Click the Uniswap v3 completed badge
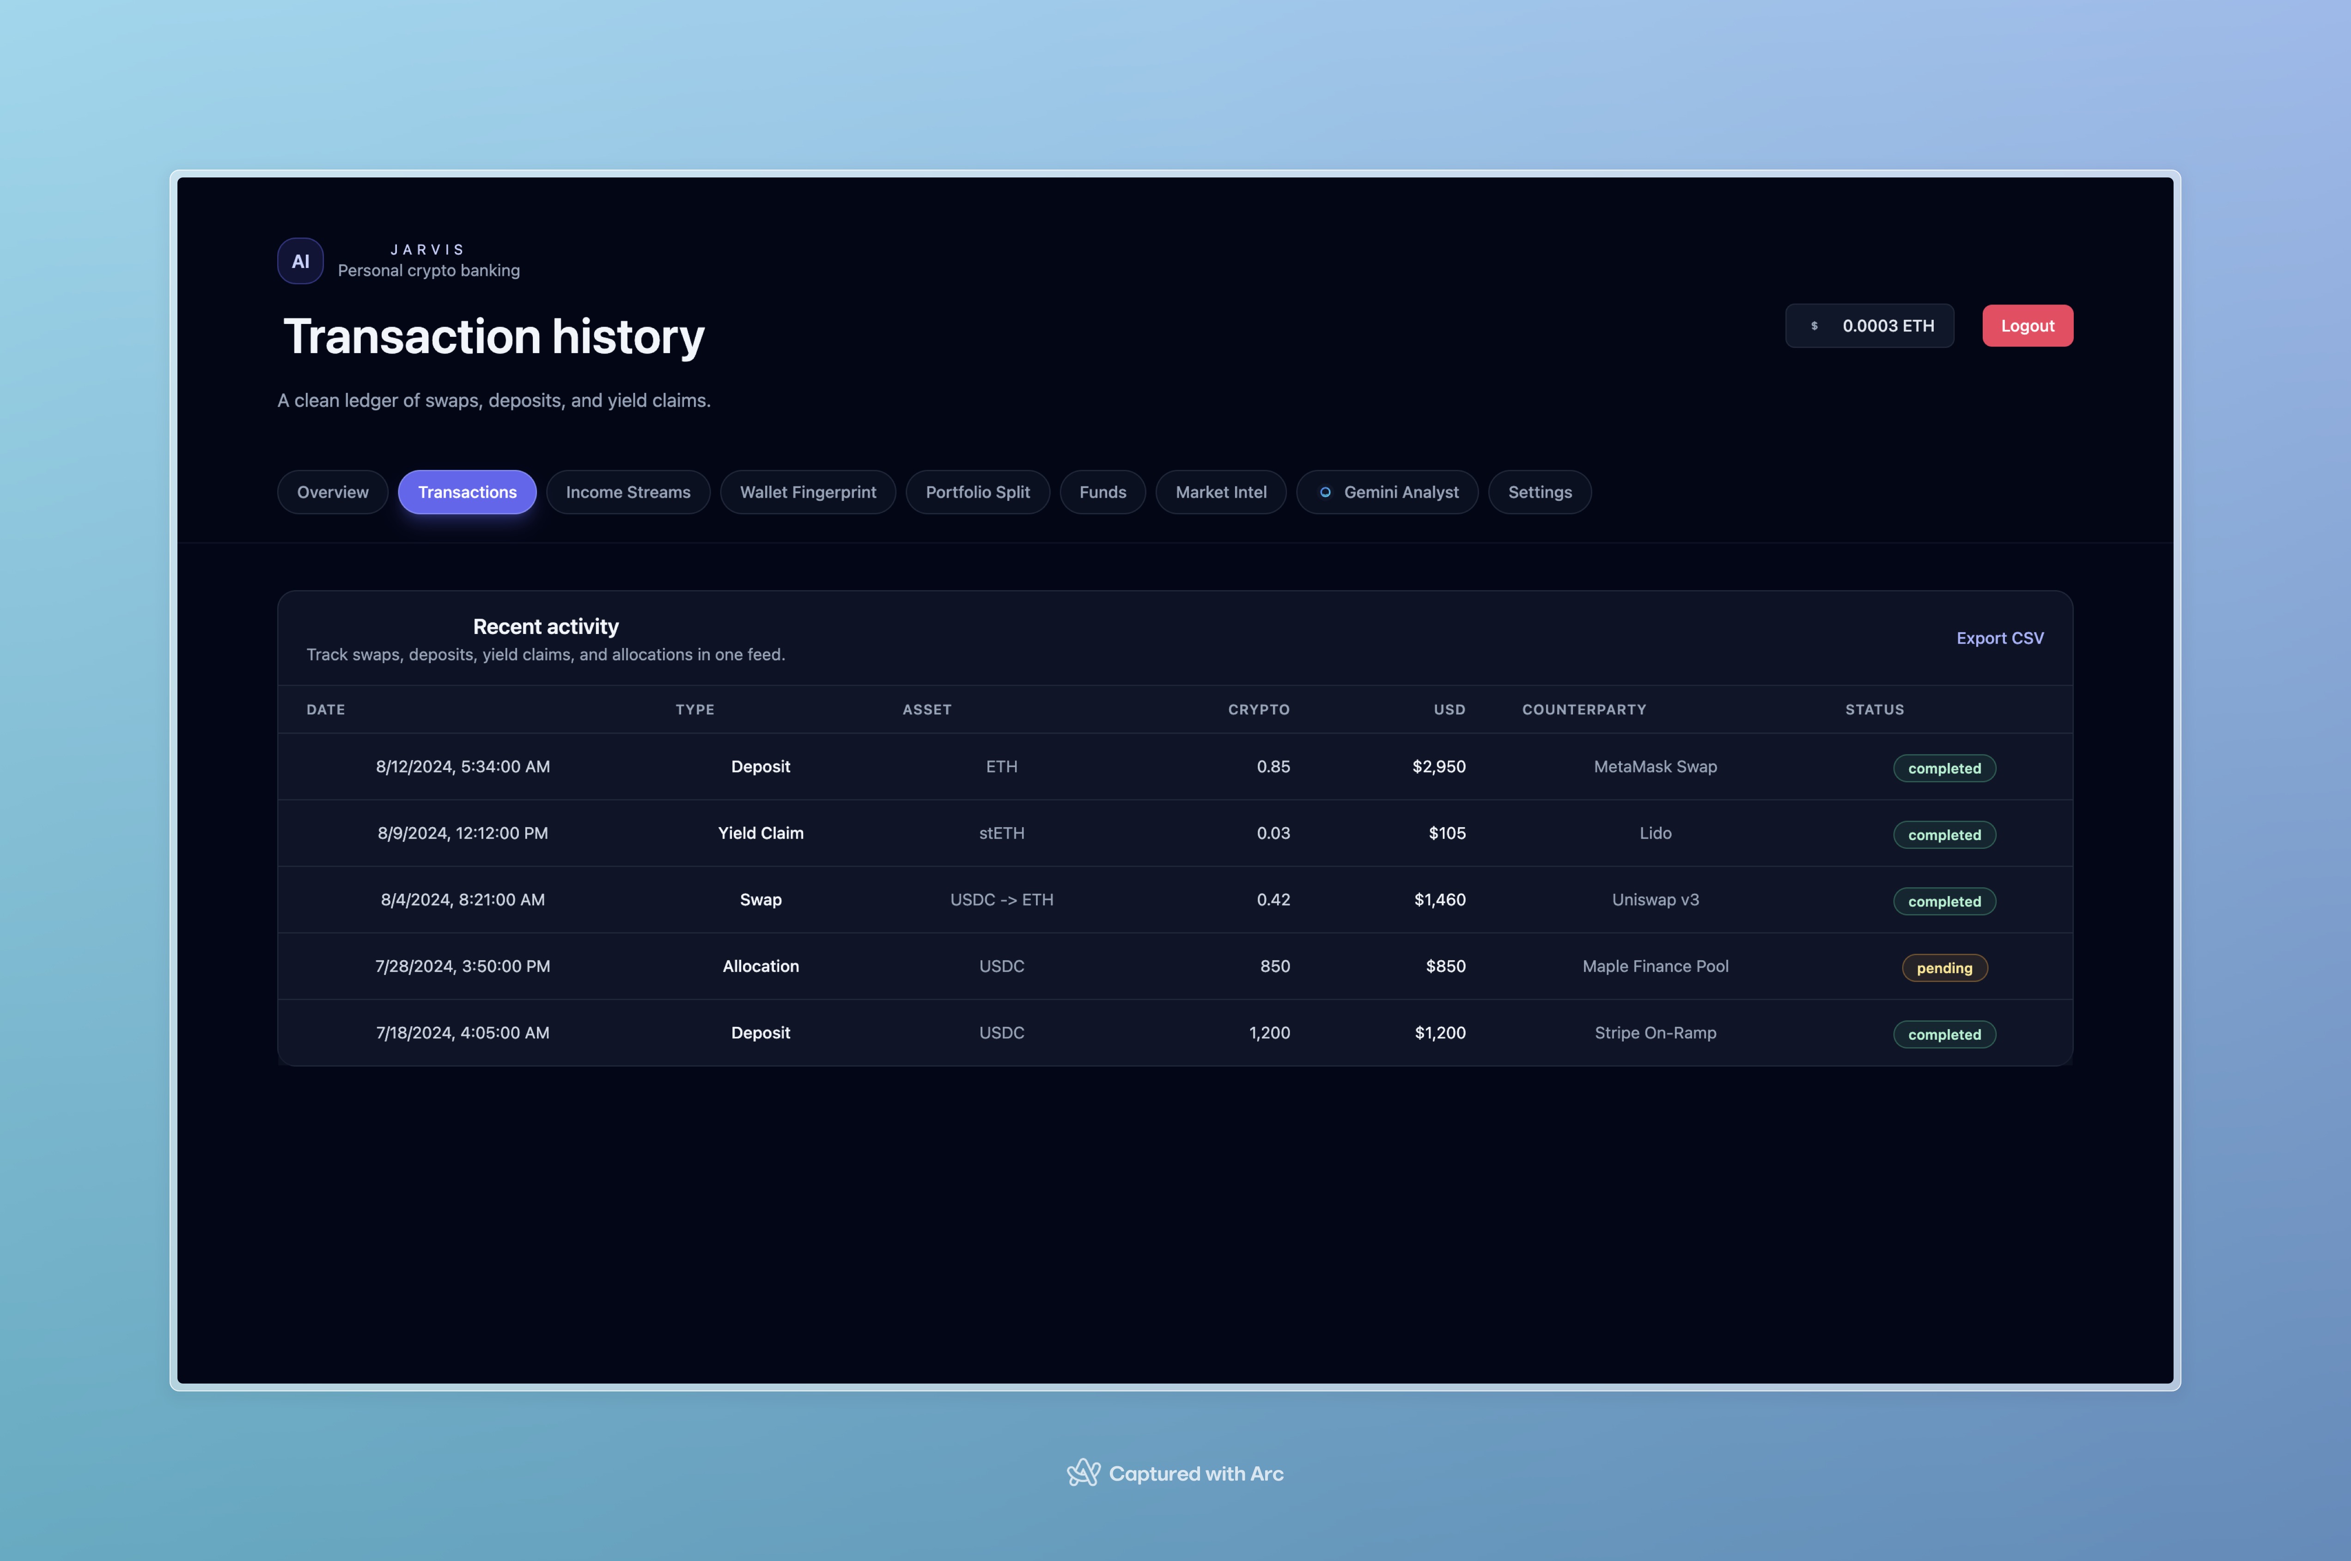This screenshot has width=2351, height=1561. tap(1943, 901)
